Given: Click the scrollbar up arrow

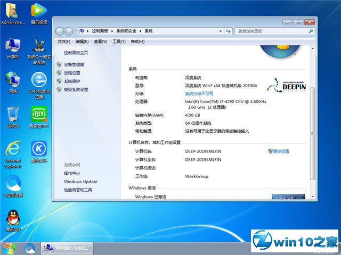Looking at the screenshot, I should pos(313,48).
